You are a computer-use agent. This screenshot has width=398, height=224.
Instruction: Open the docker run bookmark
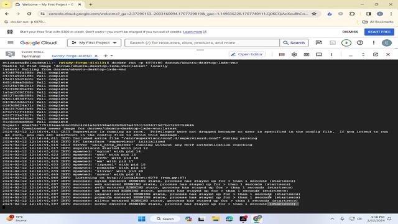point(25,22)
